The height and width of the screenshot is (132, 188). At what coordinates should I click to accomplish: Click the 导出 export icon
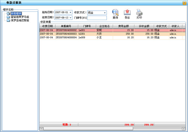127,12
